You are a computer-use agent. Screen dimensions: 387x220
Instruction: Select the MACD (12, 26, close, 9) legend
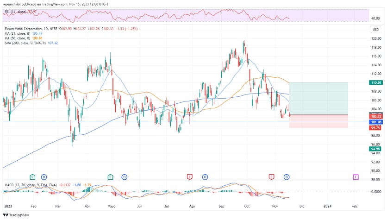(x=31, y=185)
